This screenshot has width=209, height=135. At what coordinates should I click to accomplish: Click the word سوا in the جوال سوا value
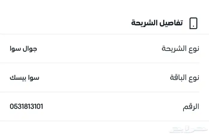tap(16, 48)
